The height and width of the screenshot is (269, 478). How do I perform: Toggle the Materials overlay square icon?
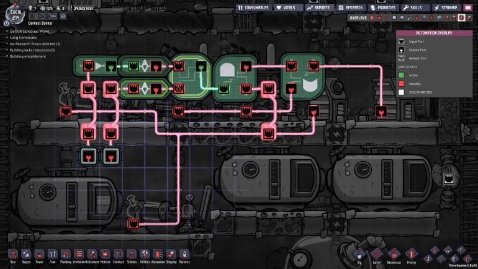[394, 18]
